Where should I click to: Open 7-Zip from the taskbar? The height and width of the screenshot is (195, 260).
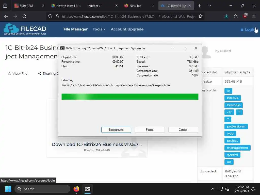point(88,189)
